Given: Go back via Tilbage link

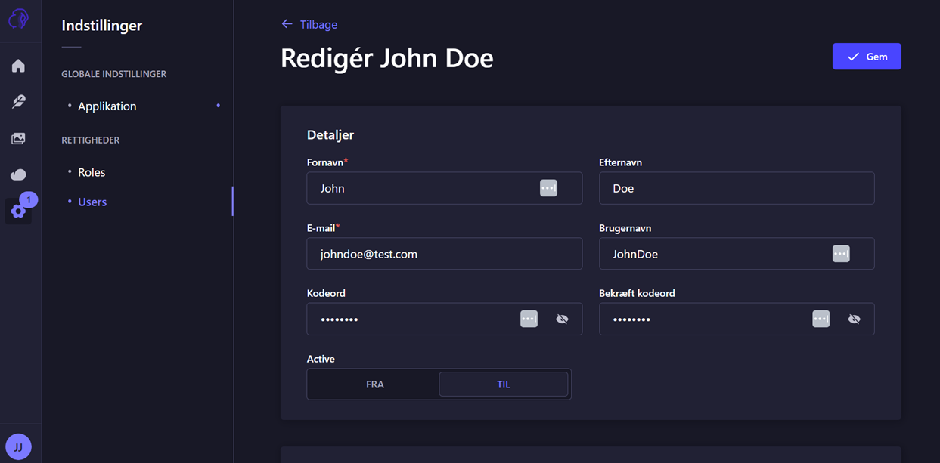Looking at the screenshot, I should [x=309, y=24].
